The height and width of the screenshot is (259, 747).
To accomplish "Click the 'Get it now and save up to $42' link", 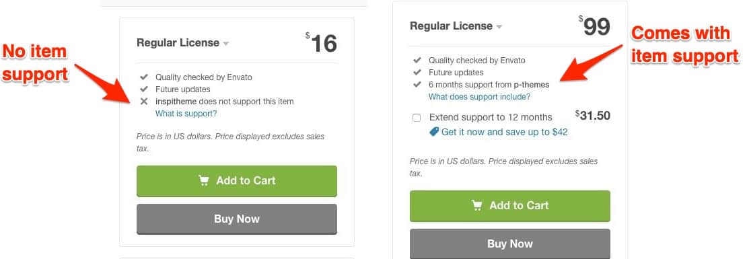I will coord(505,132).
